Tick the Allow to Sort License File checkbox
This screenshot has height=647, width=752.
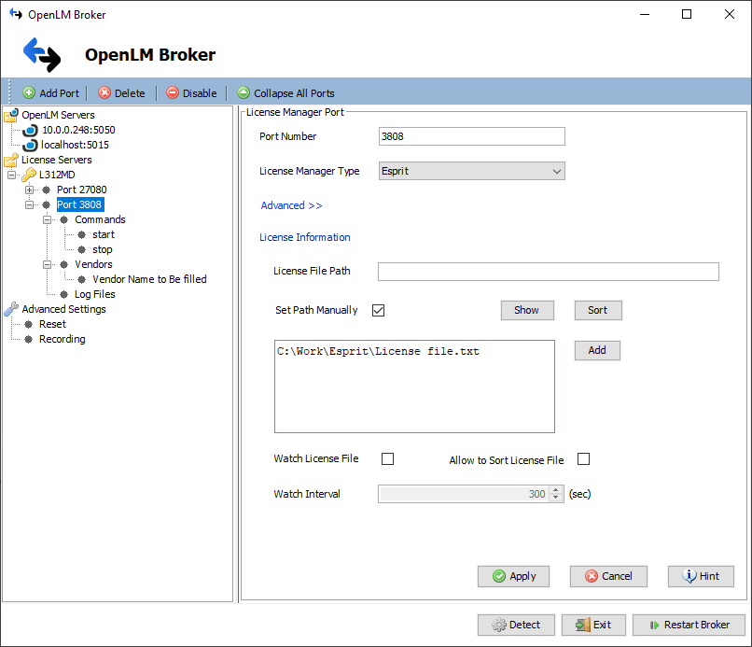pyautogui.click(x=584, y=459)
